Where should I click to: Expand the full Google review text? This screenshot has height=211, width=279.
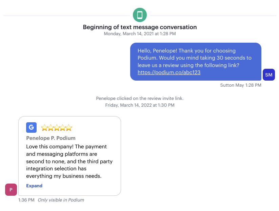click(34, 186)
